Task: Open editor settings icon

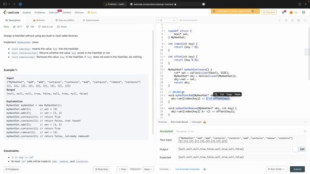Action: click(x=299, y=20)
